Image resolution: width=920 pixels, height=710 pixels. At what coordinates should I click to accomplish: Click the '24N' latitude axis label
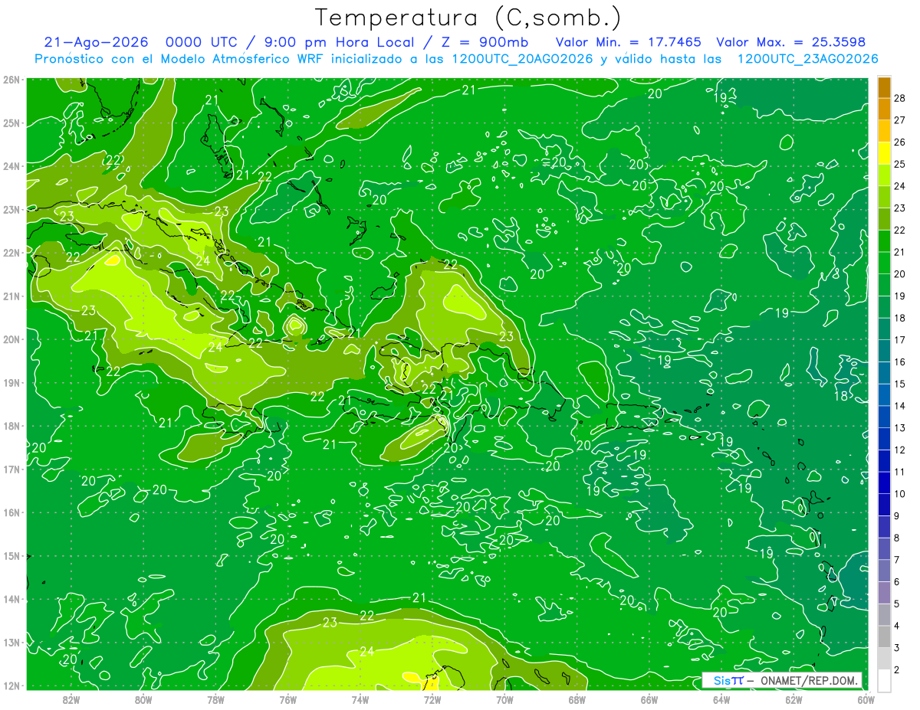coord(11,166)
